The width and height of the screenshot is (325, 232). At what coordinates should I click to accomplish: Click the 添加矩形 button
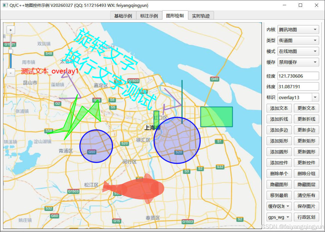point(279,141)
